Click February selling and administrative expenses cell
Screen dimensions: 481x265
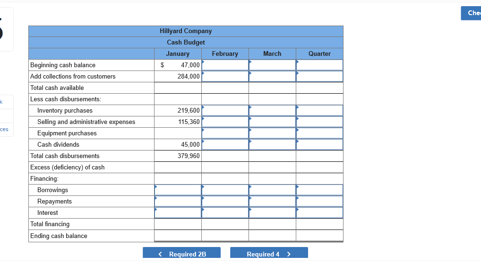[225, 122]
